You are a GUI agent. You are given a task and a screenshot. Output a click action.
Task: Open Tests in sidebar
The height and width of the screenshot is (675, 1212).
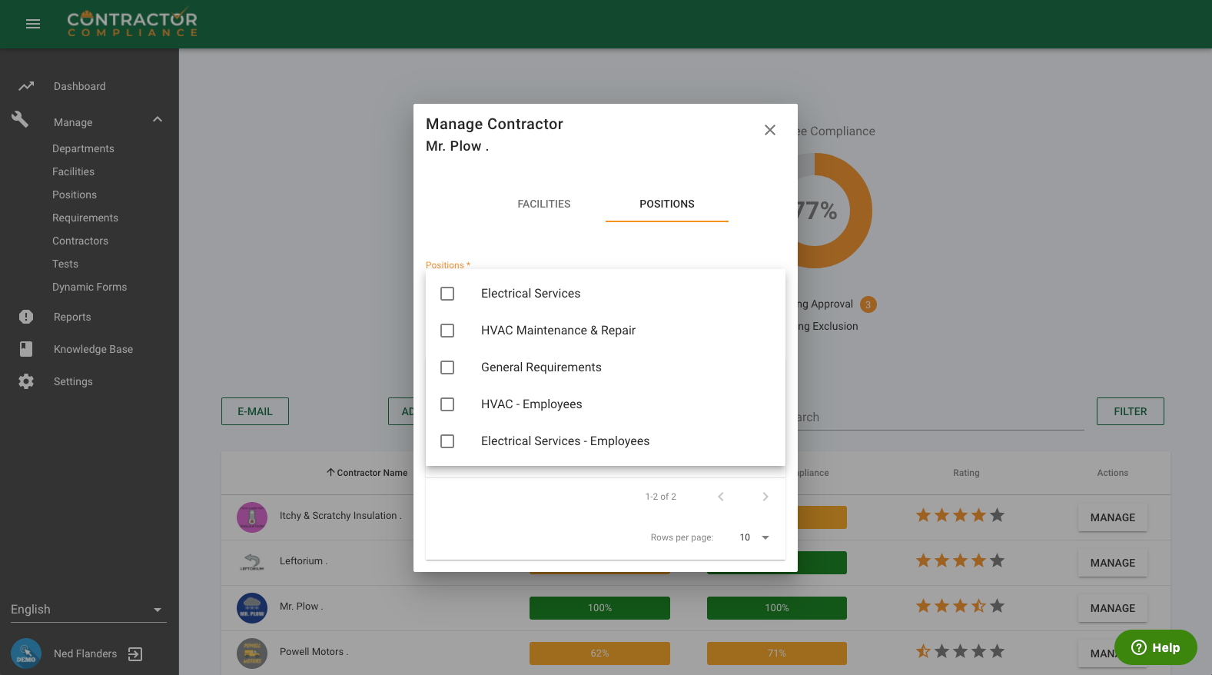[x=65, y=264]
